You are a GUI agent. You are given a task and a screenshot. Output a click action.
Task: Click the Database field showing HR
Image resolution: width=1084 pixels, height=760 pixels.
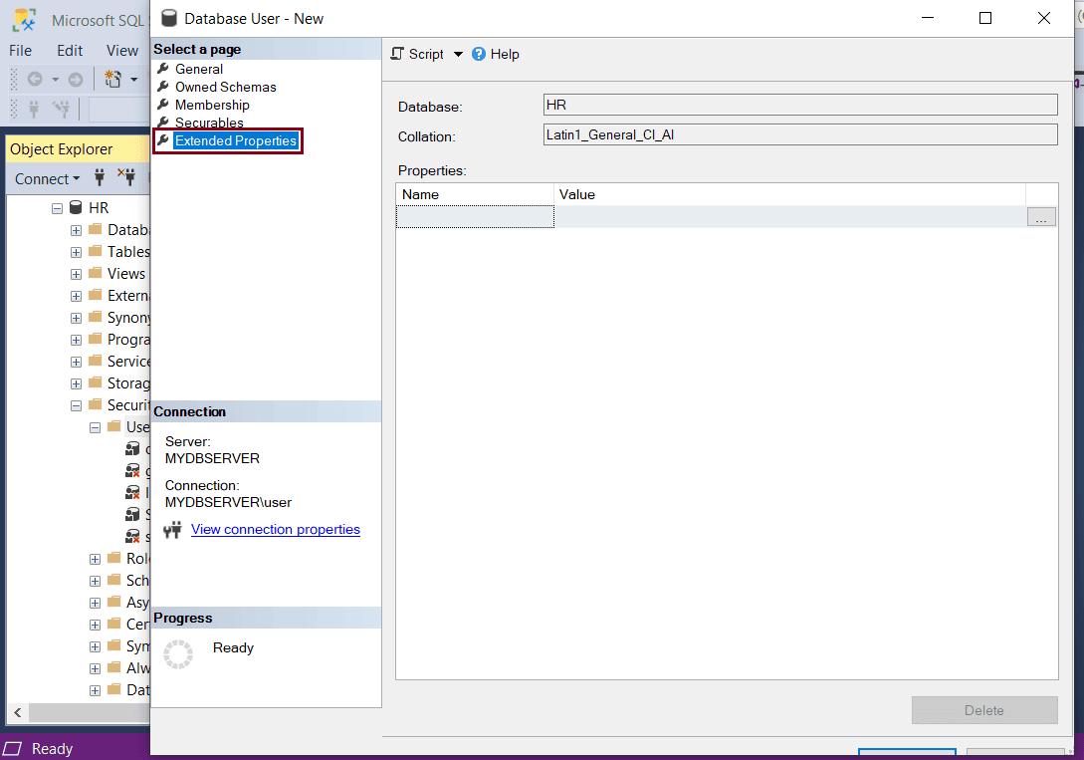point(799,105)
